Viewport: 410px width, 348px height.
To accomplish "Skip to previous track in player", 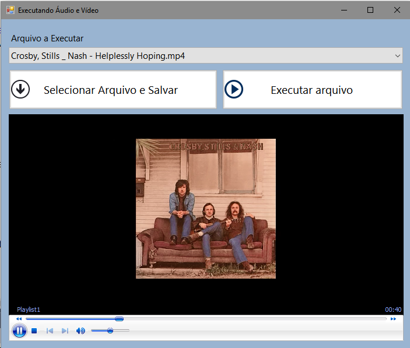I will point(50,331).
